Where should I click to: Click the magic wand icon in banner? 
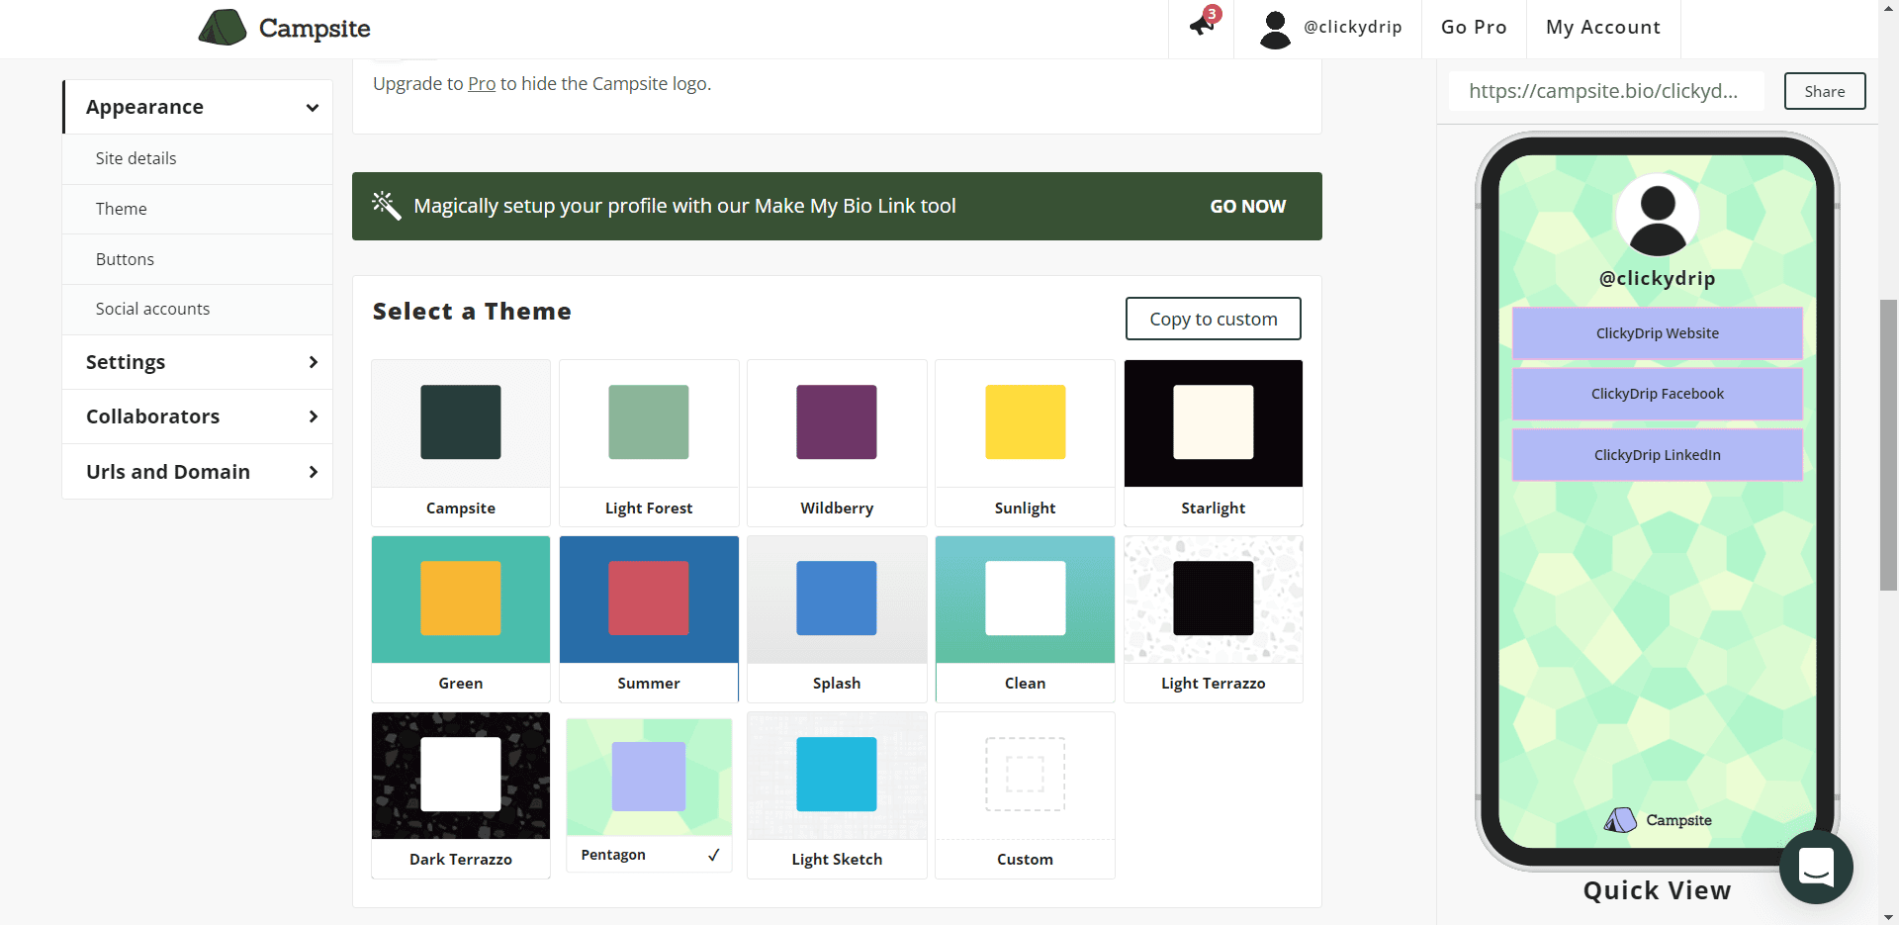[x=386, y=206]
